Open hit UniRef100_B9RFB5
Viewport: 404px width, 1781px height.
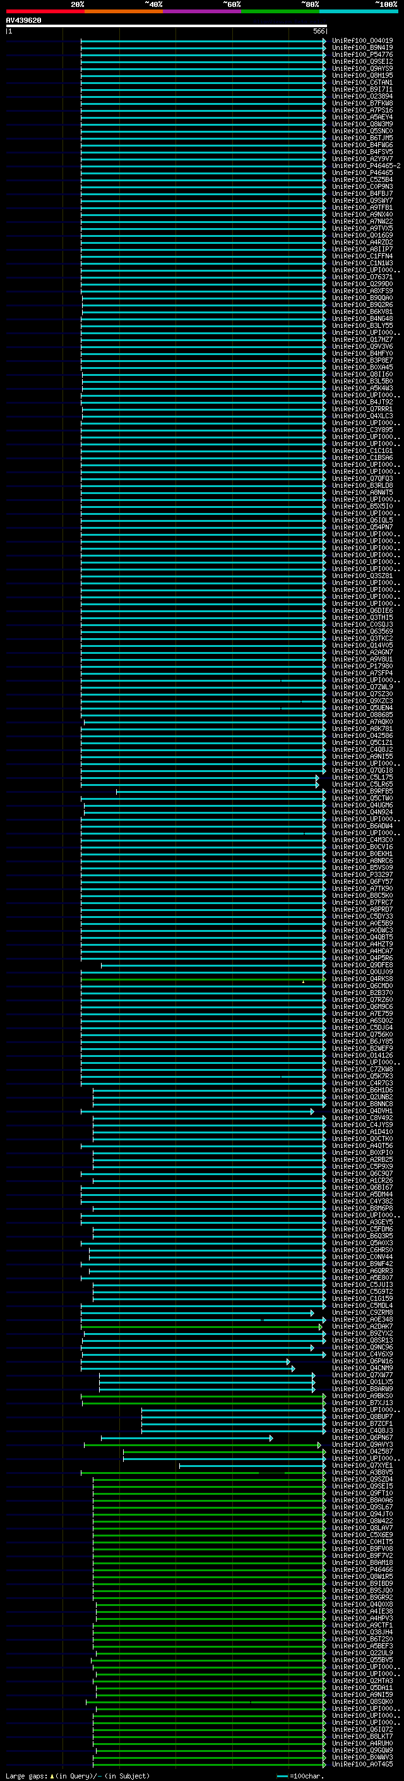(362, 791)
